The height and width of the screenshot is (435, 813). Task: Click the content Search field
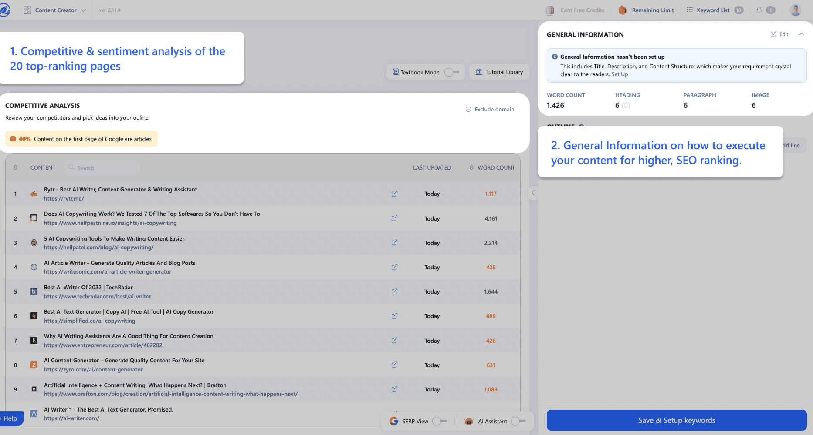coord(103,168)
